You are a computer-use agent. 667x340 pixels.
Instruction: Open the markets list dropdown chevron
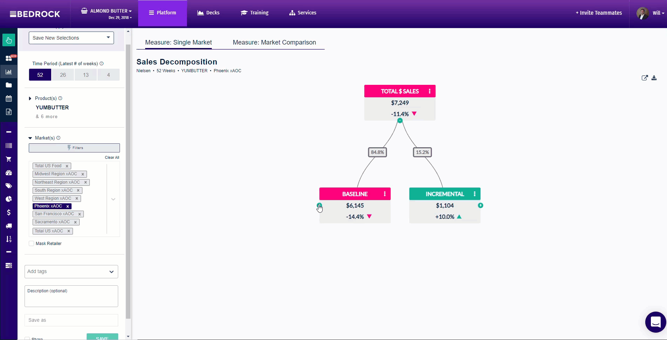(113, 199)
